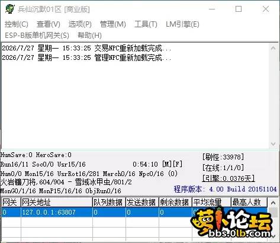Screen dimensions: 280x243
Task: Click the application icon in title bar
Action: 10,9
